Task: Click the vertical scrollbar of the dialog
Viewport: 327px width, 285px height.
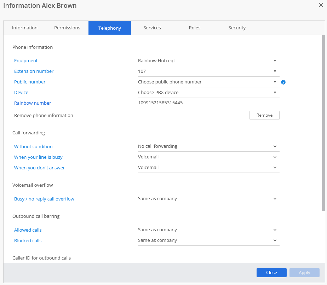Action: click(x=323, y=123)
